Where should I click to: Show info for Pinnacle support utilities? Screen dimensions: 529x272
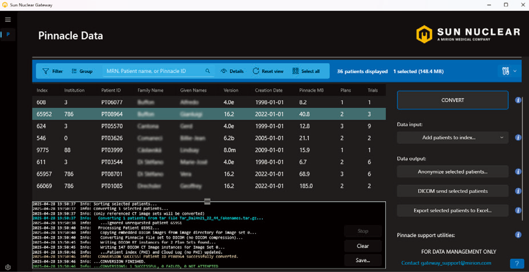pyautogui.click(x=518, y=235)
